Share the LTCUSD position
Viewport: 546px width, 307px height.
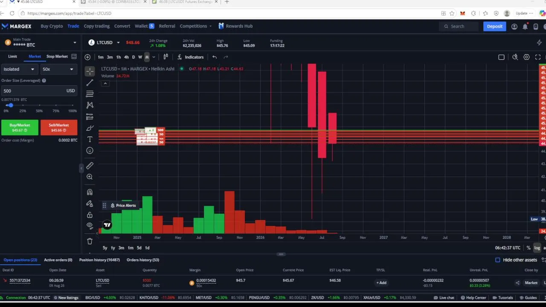coord(517,283)
